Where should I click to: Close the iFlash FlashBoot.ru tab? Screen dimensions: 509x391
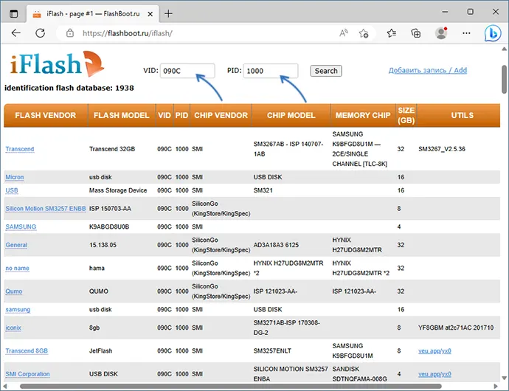150,14
